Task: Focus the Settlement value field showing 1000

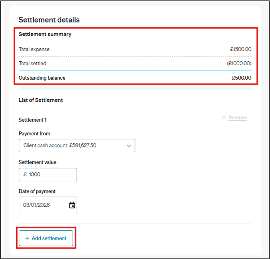Action: pos(50,175)
